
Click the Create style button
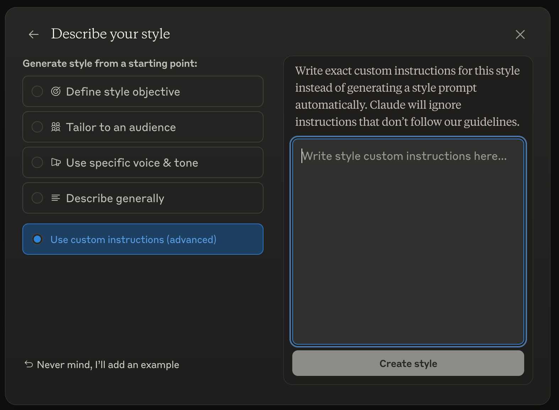click(408, 363)
